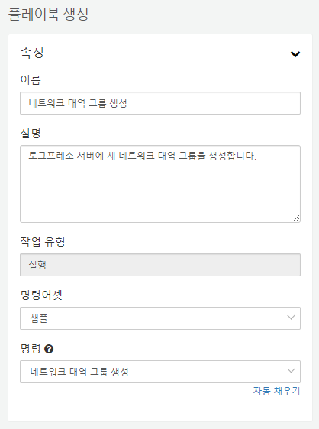Collapse the 속성 section chevron
Viewport: 319px width, 429px height.
point(295,54)
